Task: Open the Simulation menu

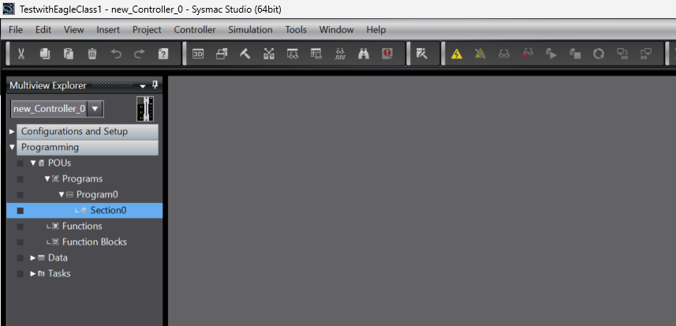Action: [x=250, y=30]
